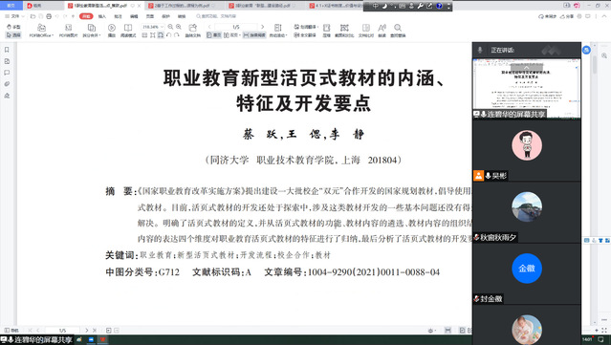Click the zoom in magnifier icon
Viewport: 611px width, 345px height.
pos(179,27)
